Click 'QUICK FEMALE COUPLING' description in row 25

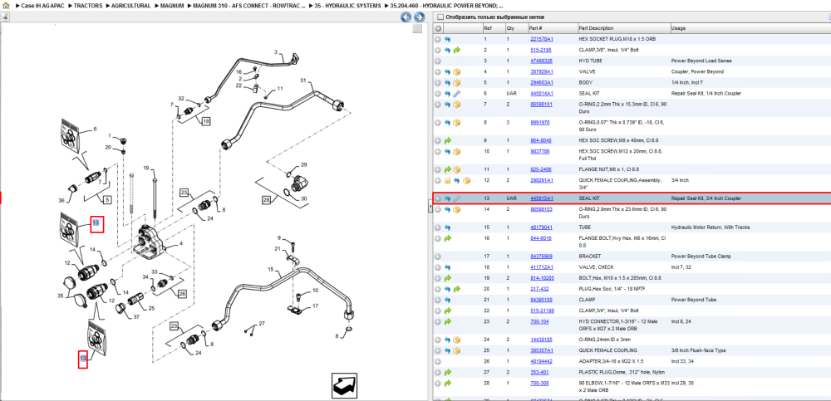(x=608, y=350)
